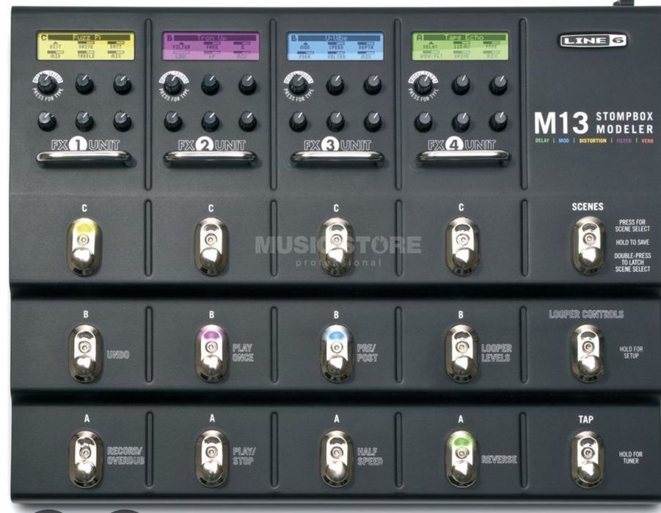Adjust the FX 3 Unit DEPTH knob
661x513 pixels.
click(x=373, y=84)
